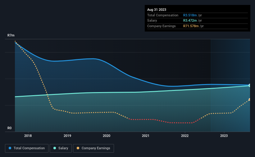The height and width of the screenshot is (157, 255).
Task: Click the R7m y-axis label
Action: pos(11,36)
